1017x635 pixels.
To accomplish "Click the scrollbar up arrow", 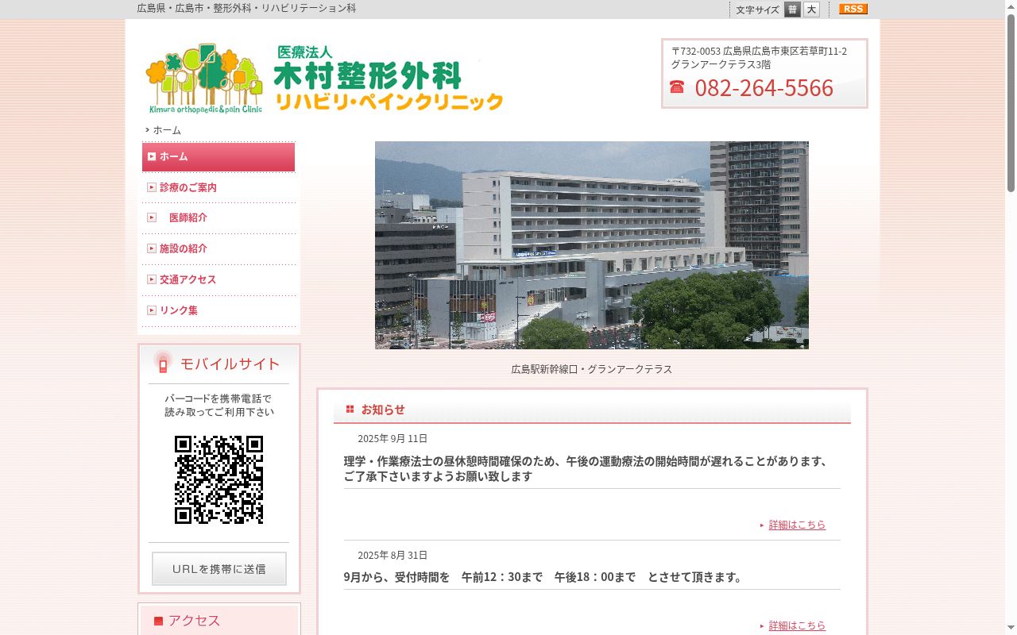I will (1011, 6).
